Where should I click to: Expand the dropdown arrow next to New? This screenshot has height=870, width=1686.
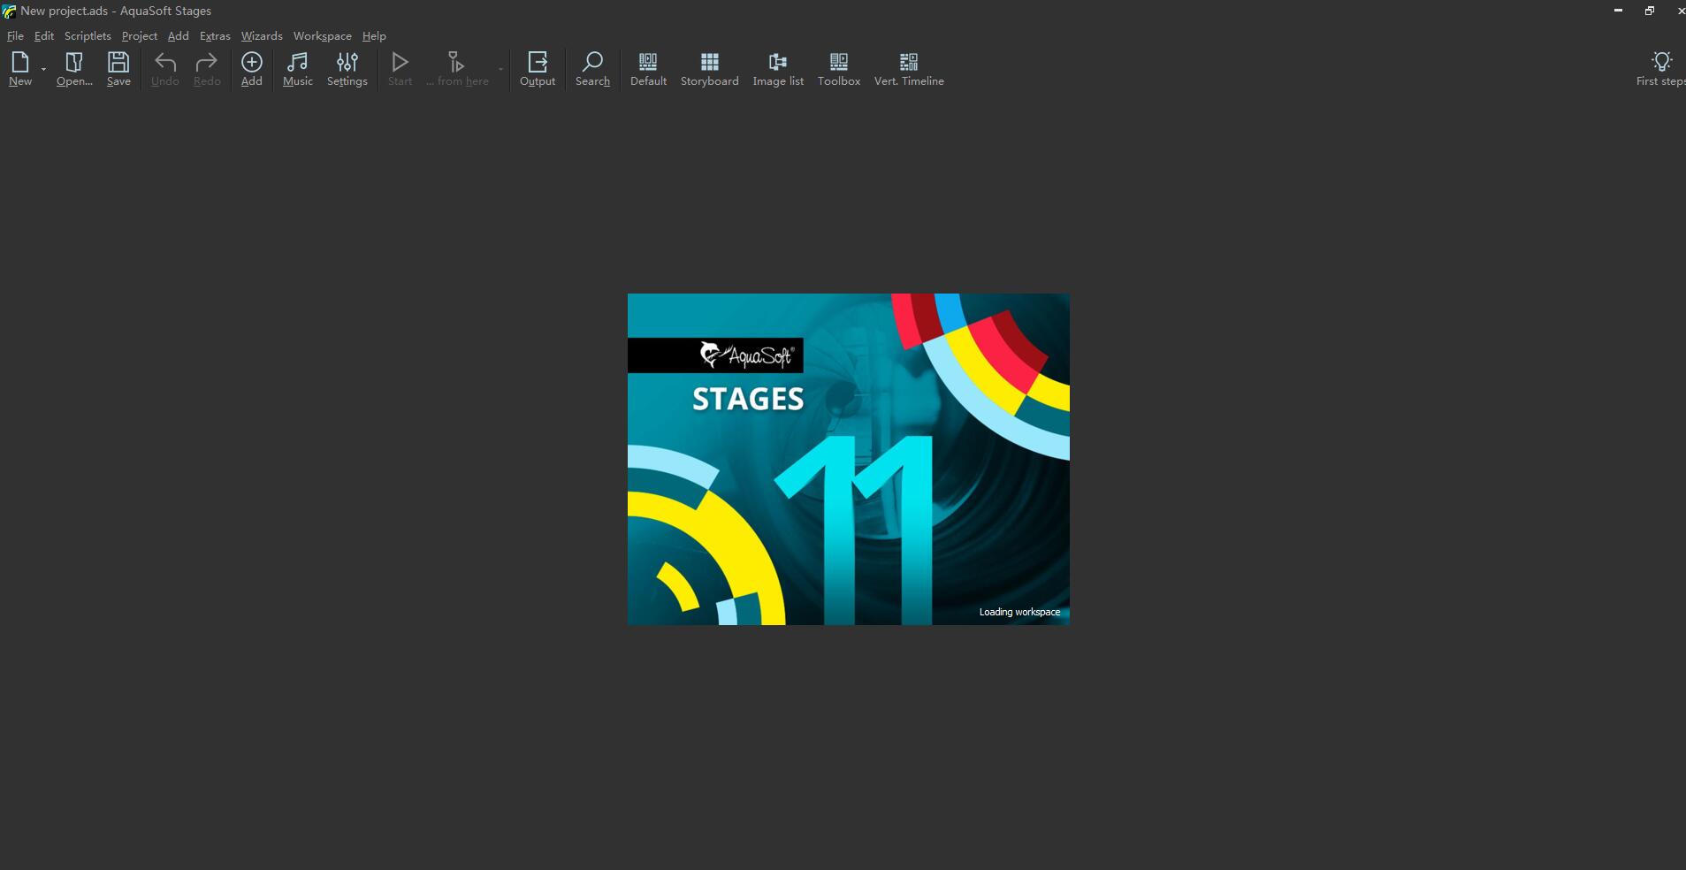point(42,71)
